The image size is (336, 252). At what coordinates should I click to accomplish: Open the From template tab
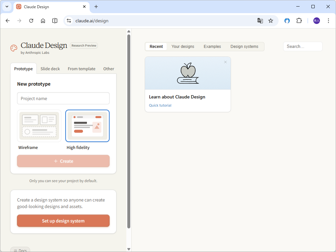click(x=82, y=69)
